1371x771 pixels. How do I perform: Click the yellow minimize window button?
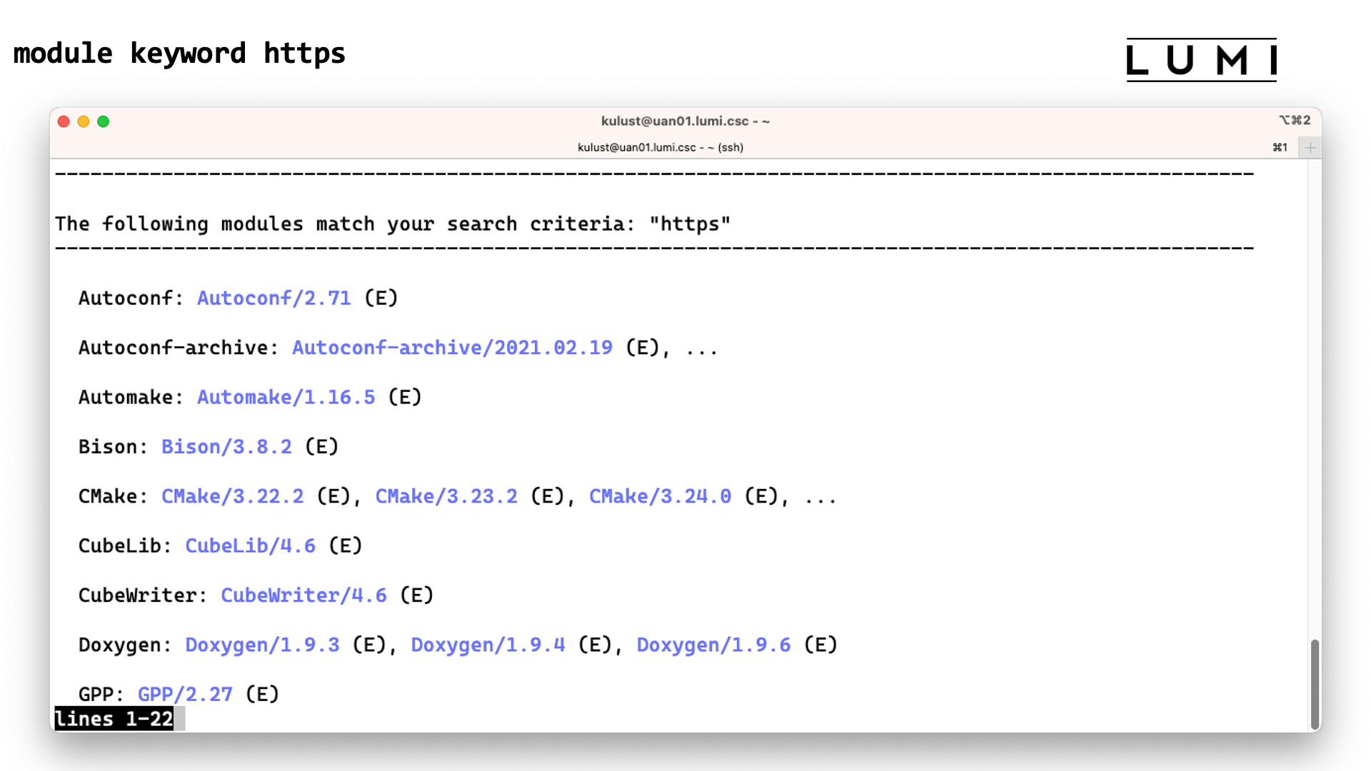tap(84, 121)
